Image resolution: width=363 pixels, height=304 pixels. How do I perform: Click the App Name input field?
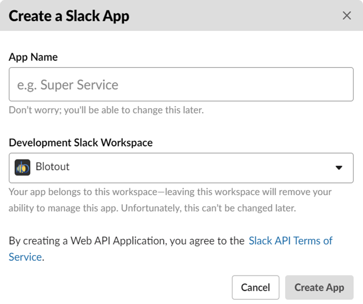[x=181, y=84]
